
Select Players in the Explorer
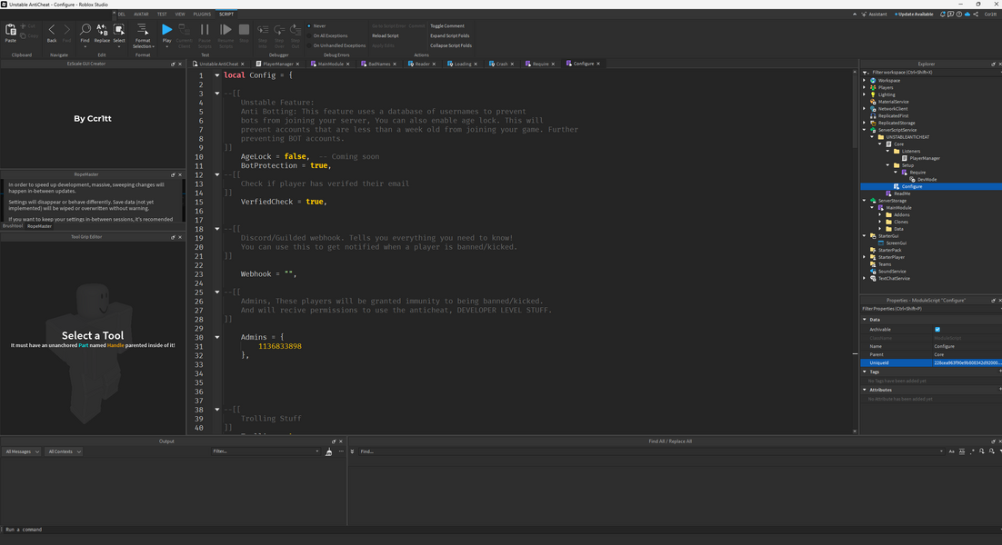tap(885, 87)
